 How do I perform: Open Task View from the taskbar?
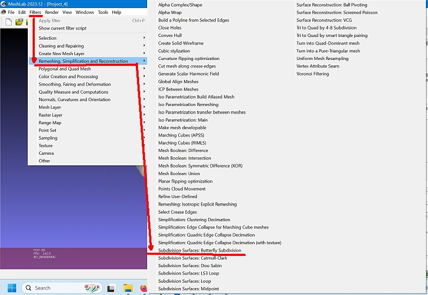(x=111, y=288)
